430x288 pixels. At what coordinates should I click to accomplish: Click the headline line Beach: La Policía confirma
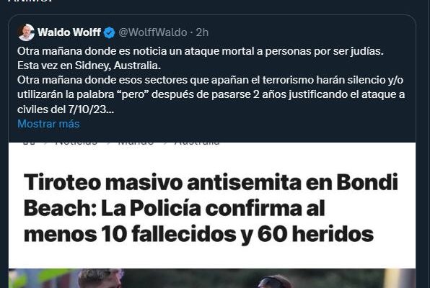[174, 208]
